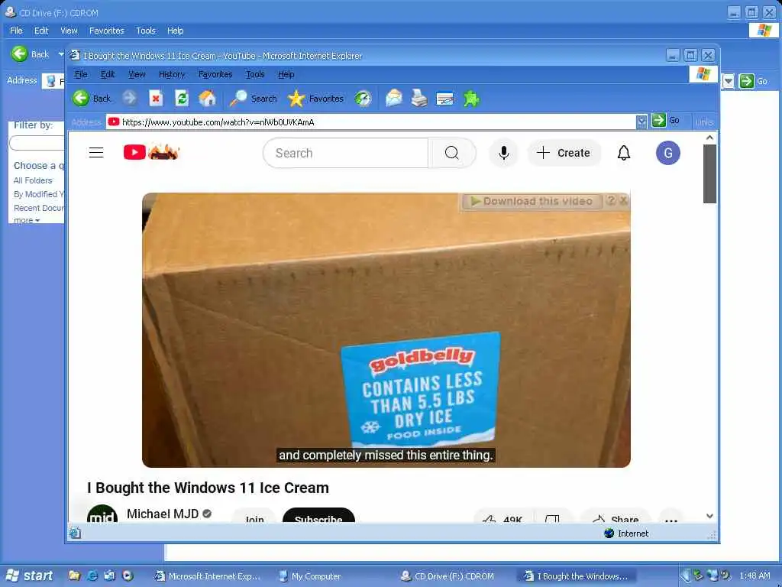Open View menu in CD Drive window
782x587 pixels.
coord(69,31)
